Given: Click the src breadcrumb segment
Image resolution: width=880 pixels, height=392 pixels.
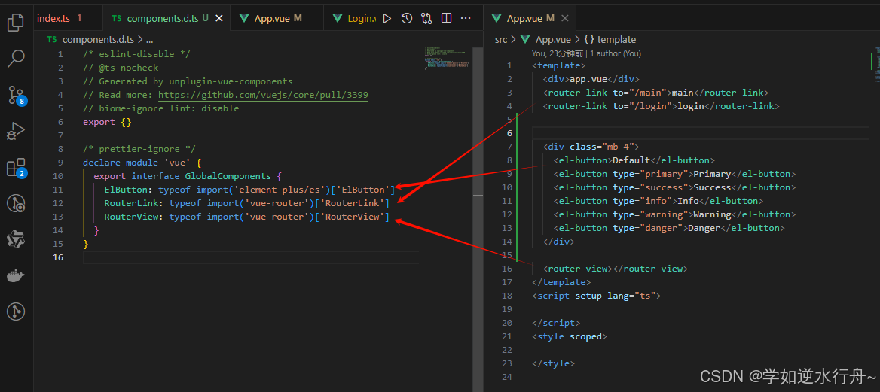Looking at the screenshot, I should tap(500, 40).
